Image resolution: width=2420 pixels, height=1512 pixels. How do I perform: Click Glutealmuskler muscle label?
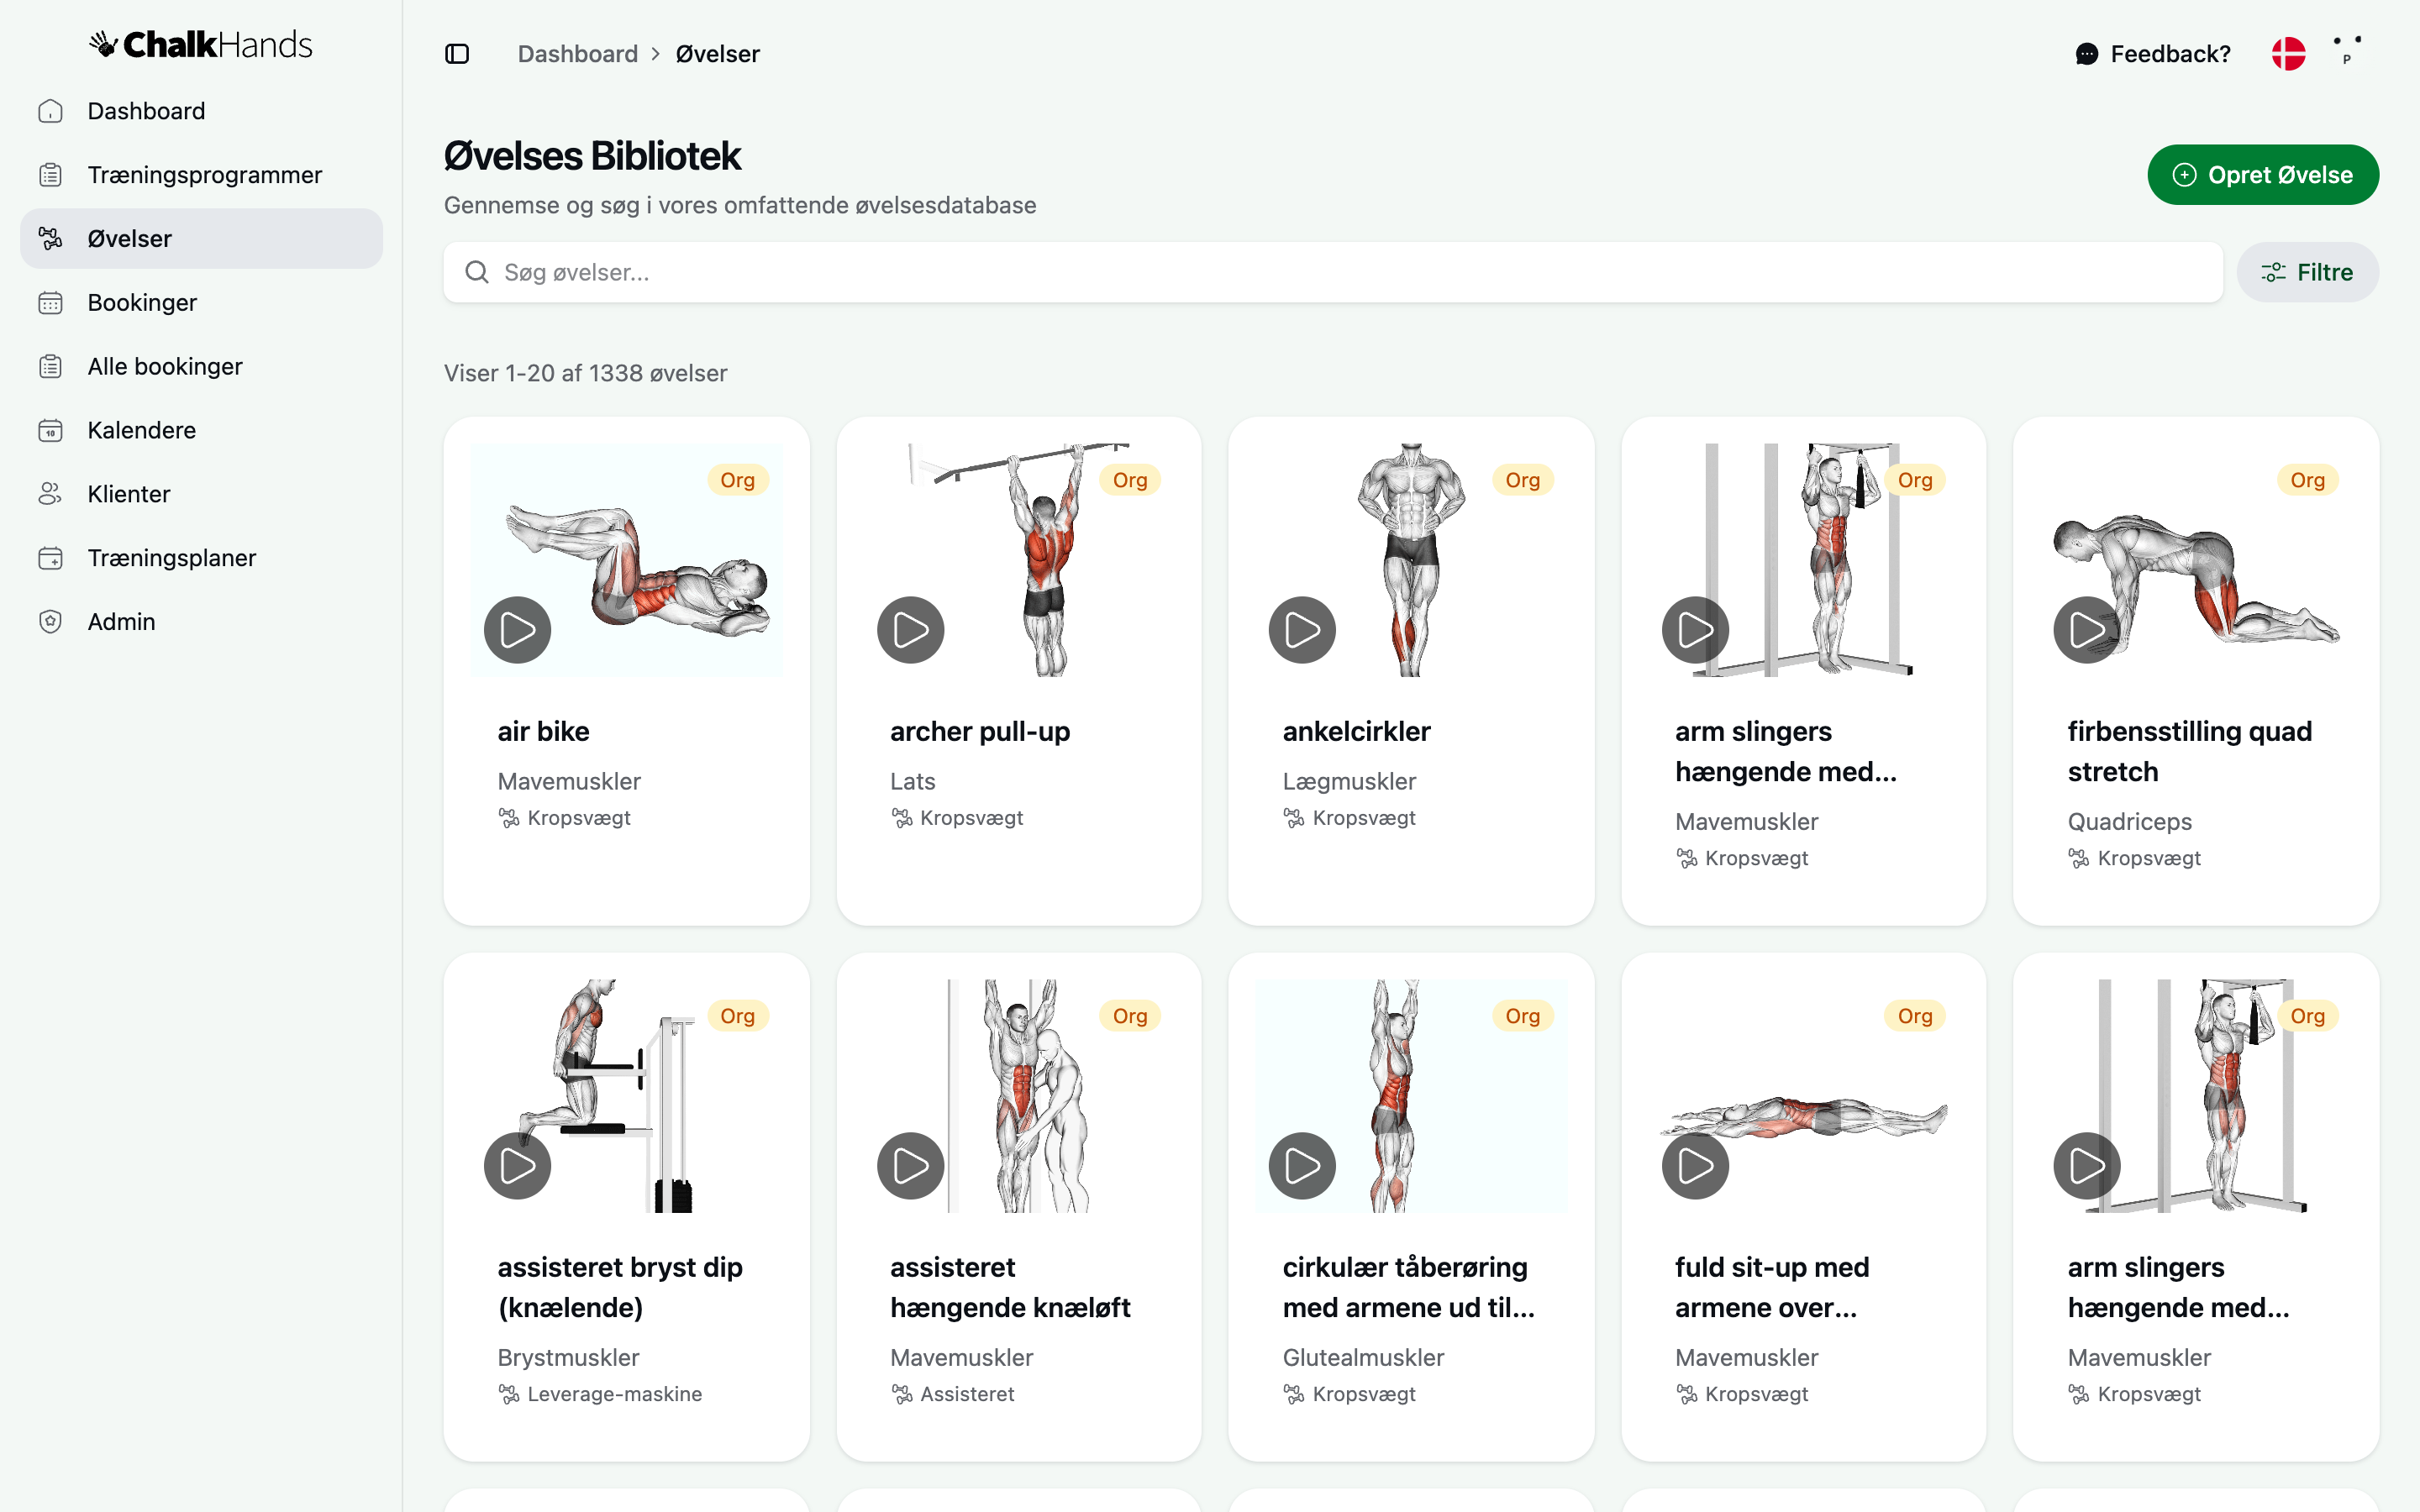coord(1364,1358)
